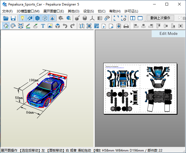Align selected parts to left edge
The width and height of the screenshot is (186, 153).
pos(136,26)
